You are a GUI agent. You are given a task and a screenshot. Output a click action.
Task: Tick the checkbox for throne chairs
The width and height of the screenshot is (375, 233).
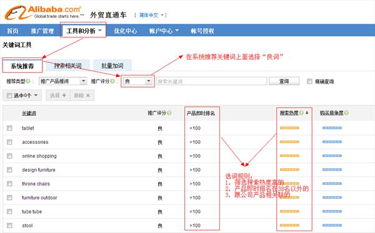coord(9,184)
